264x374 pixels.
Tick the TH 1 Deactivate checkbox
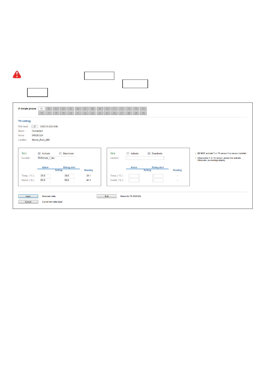(60, 153)
